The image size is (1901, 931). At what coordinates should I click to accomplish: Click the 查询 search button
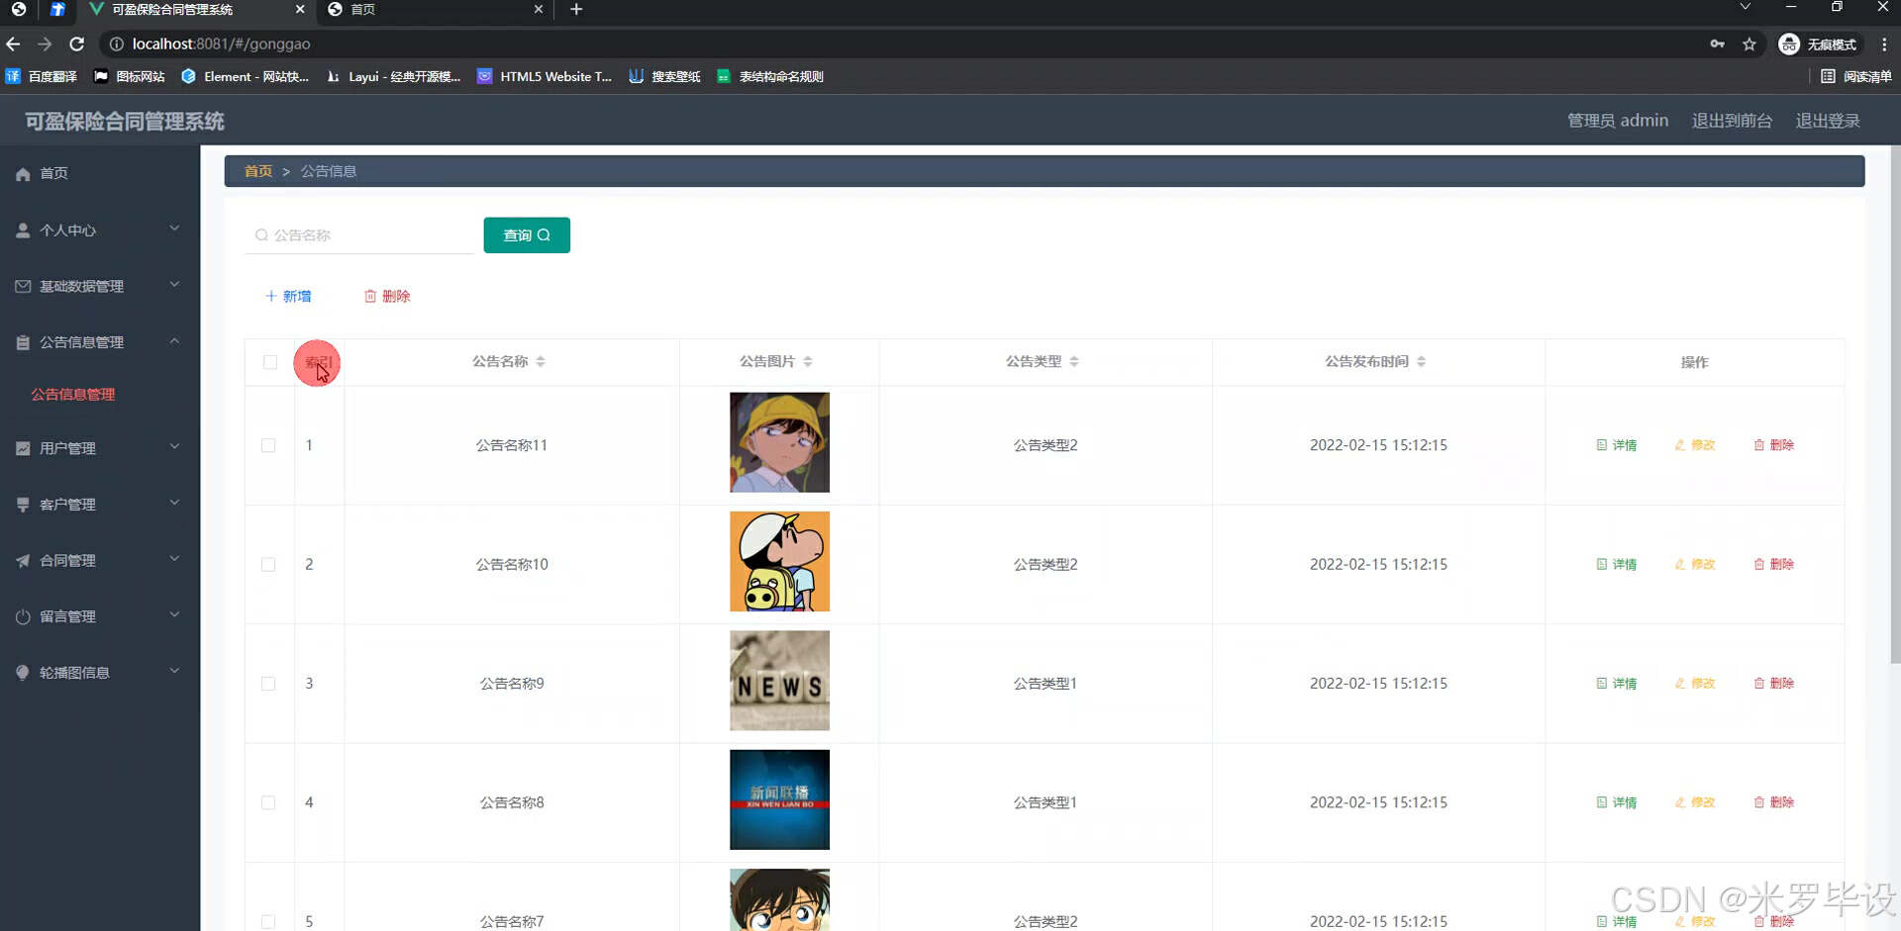click(x=527, y=235)
